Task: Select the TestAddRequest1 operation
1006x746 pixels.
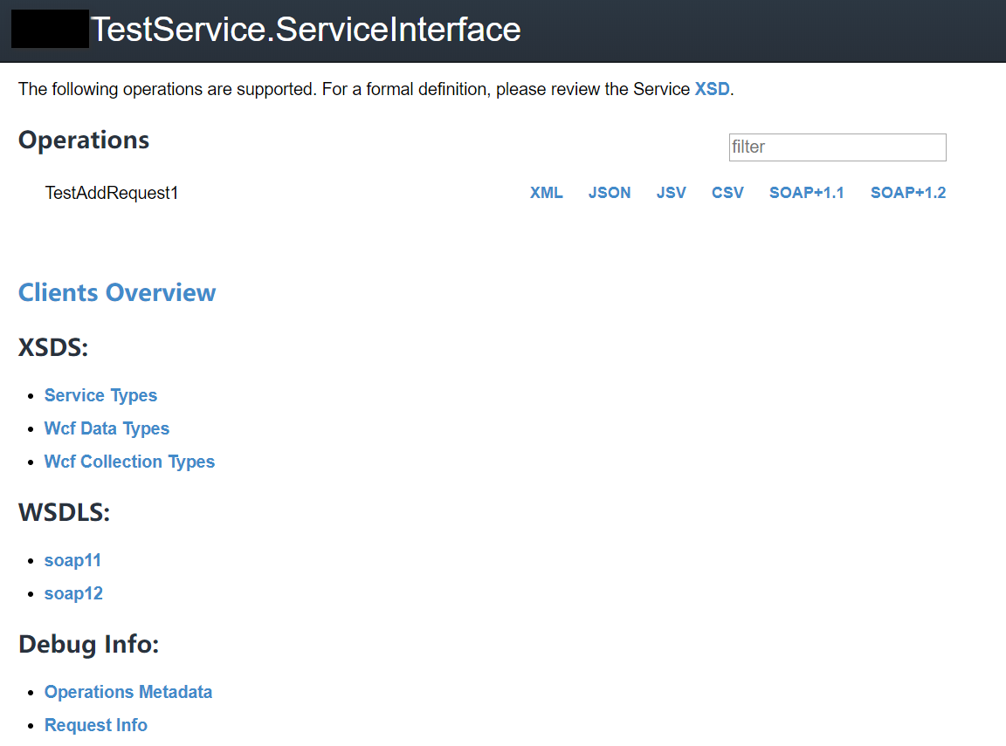Action: pos(111,193)
